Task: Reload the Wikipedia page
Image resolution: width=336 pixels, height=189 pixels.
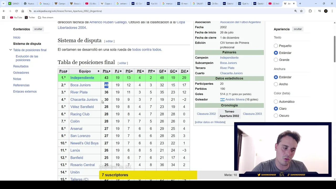Action: coord(16,11)
